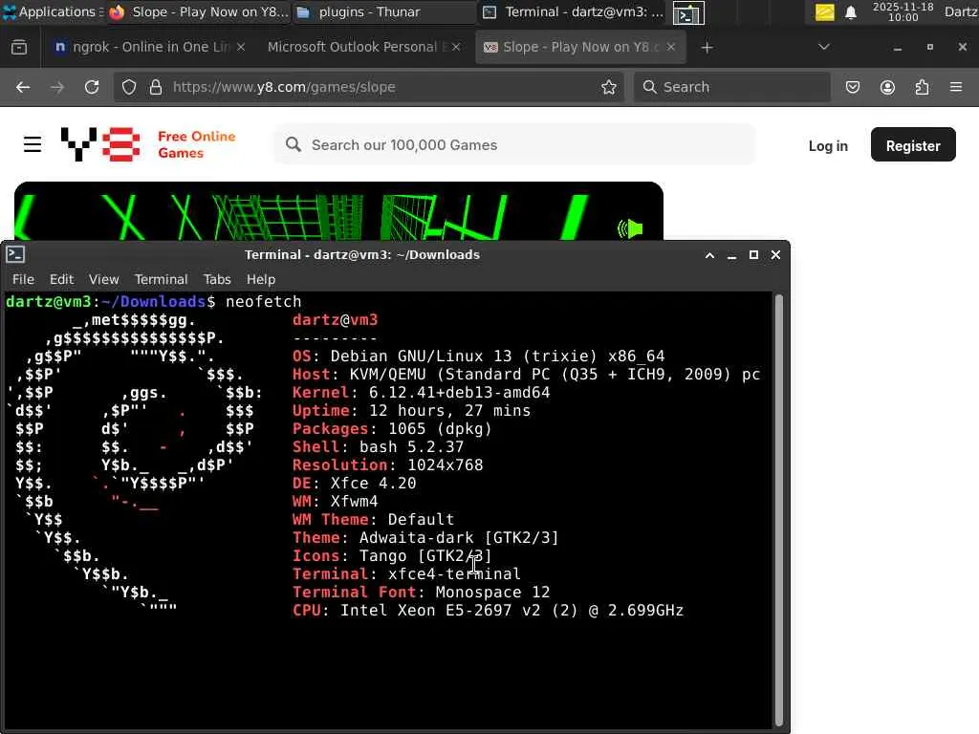Click the 'Kernel' line in neofetch output
The width and height of the screenshot is (979, 734).
(422, 393)
